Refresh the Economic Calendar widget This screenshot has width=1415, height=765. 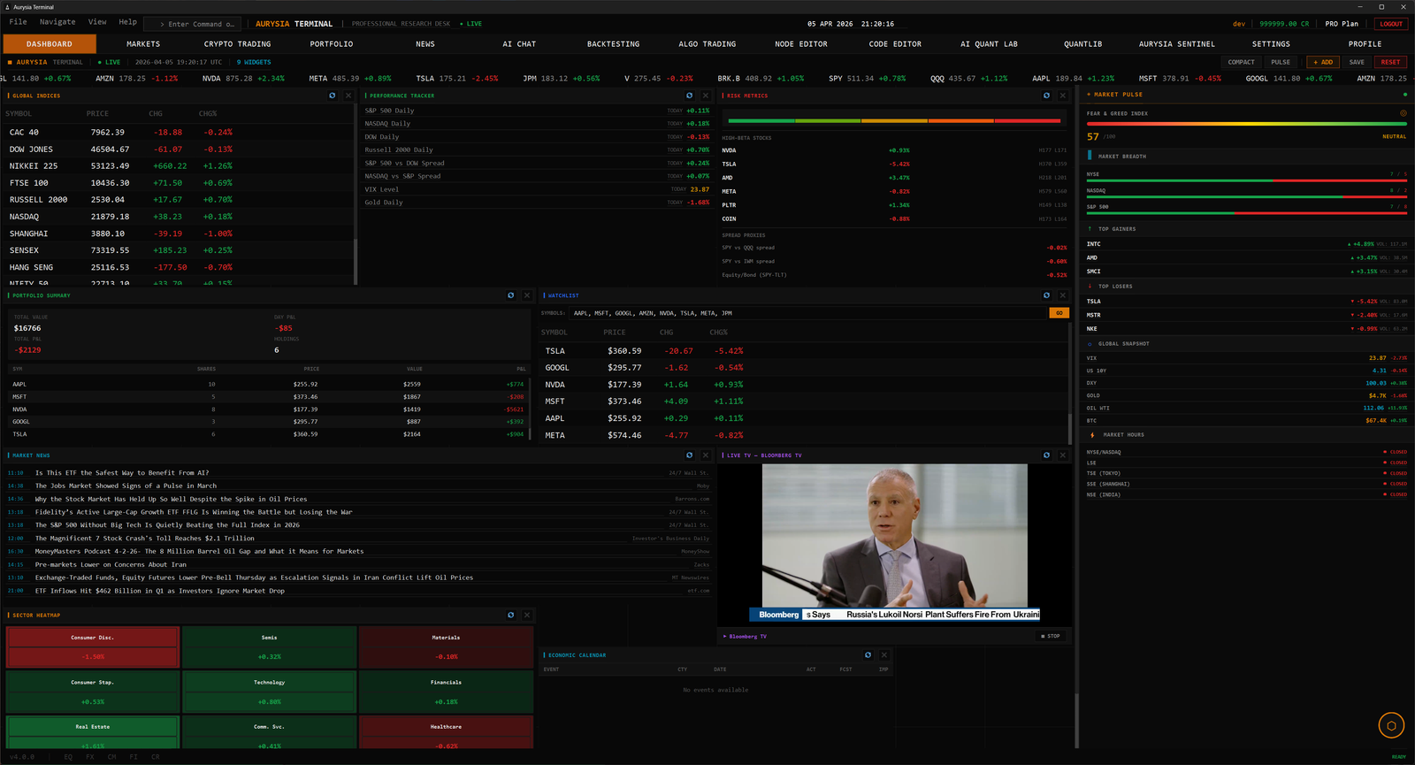tap(868, 655)
